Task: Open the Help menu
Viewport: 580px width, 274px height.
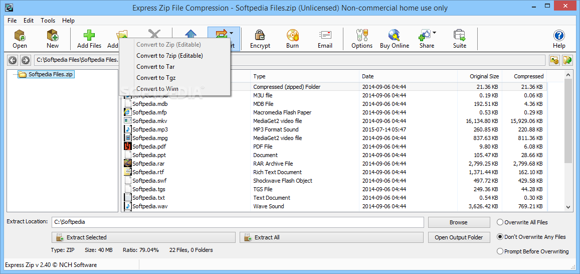Action: pyautogui.click(x=68, y=21)
